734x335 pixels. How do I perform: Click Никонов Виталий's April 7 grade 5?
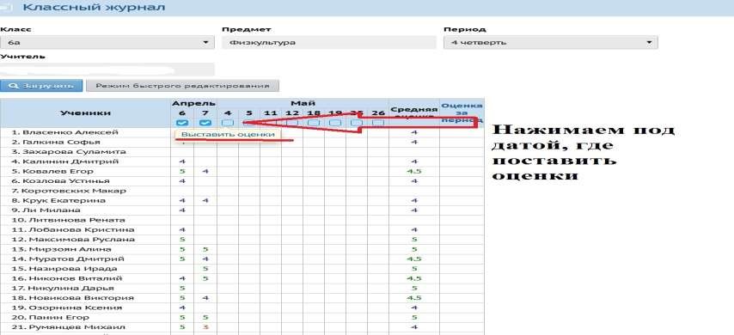pyautogui.click(x=205, y=279)
